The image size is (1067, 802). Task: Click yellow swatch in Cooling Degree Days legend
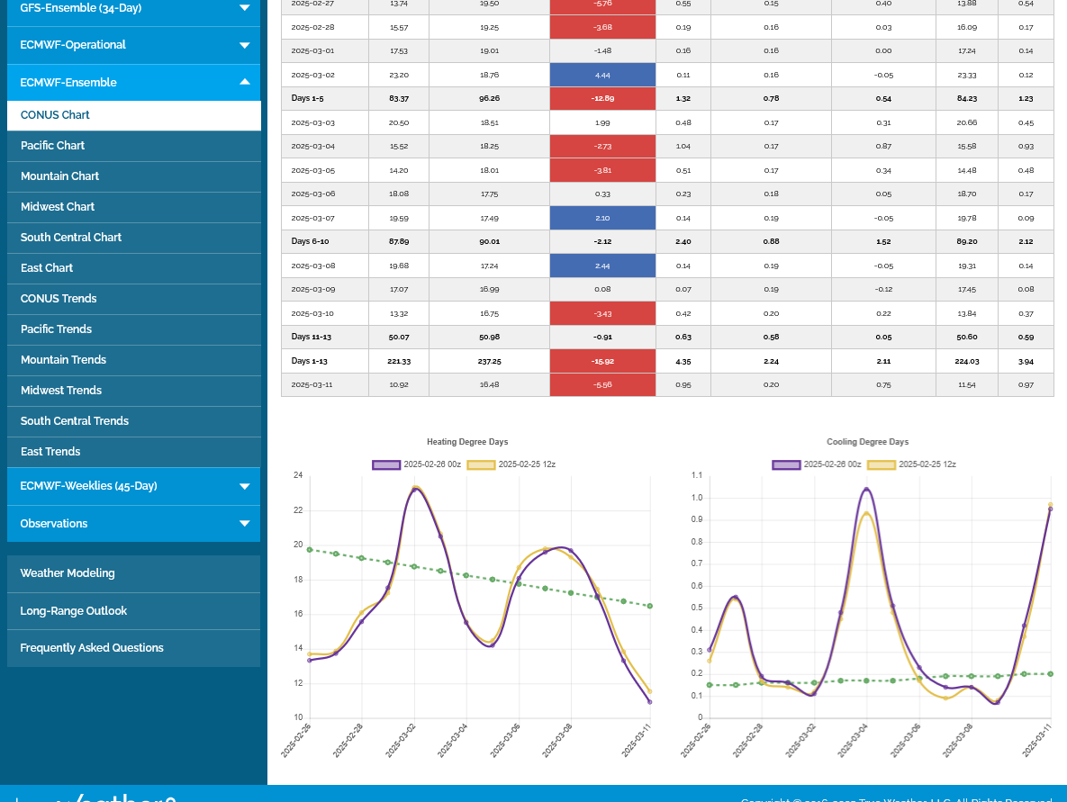pyautogui.click(x=881, y=465)
